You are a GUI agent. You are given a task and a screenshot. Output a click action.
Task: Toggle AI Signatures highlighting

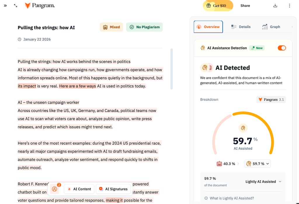click(x=113, y=189)
